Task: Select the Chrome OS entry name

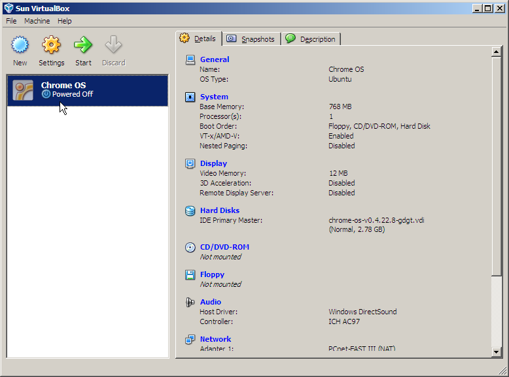Action: 63,85
